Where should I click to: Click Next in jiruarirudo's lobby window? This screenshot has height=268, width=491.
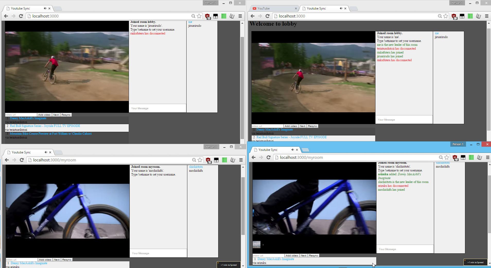(56, 115)
